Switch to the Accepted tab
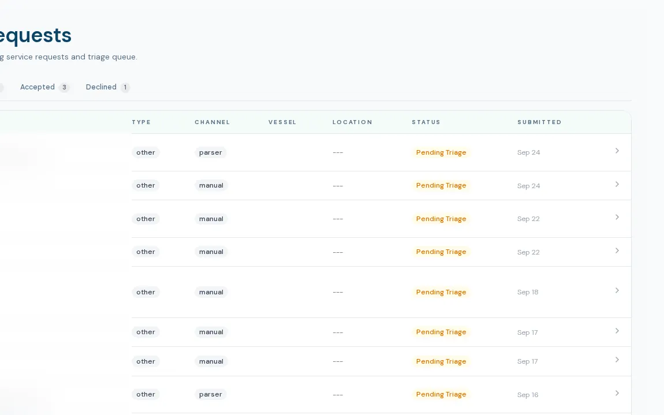 click(x=44, y=87)
